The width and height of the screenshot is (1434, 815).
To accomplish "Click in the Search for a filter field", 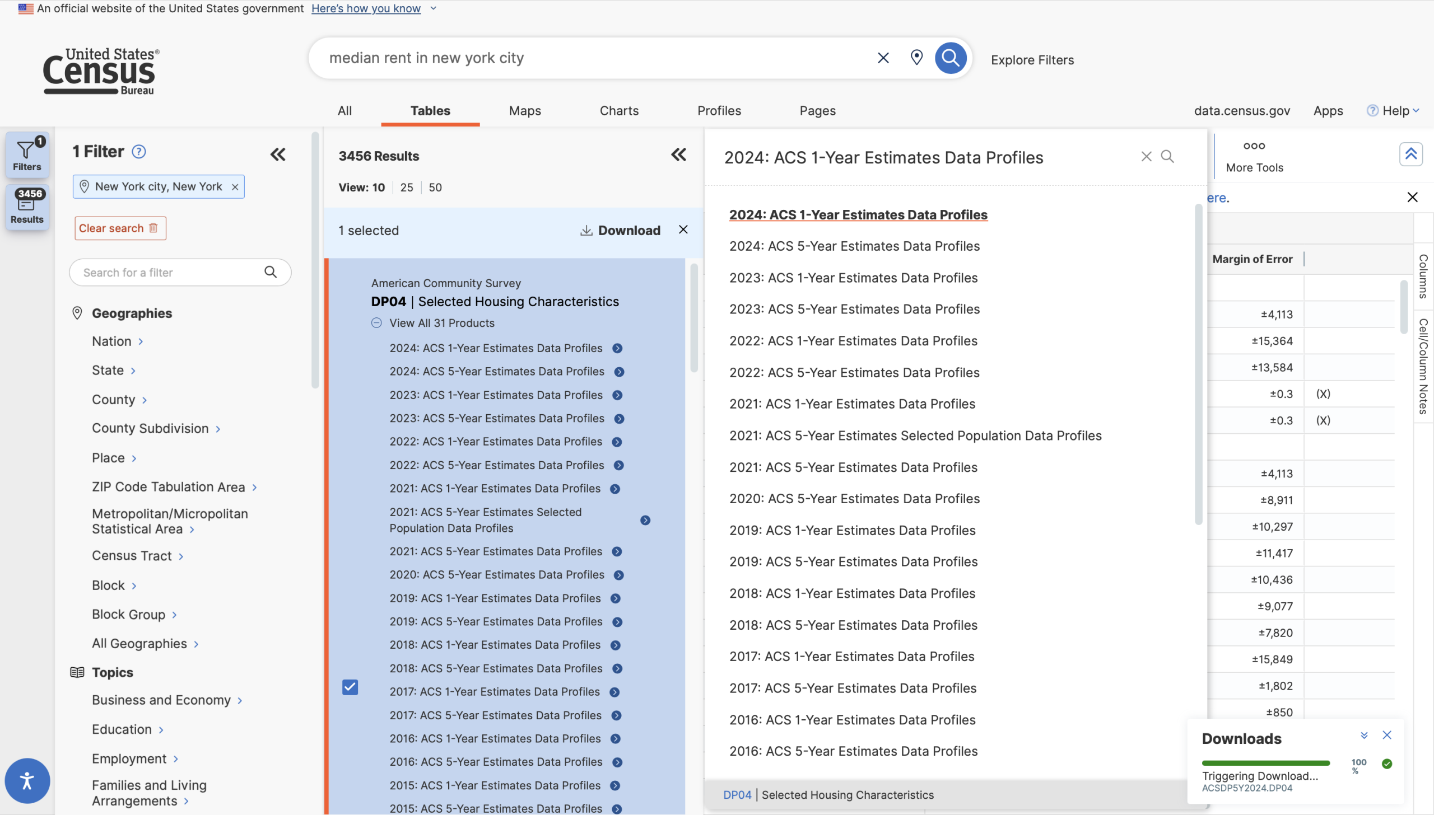I will pos(168,273).
